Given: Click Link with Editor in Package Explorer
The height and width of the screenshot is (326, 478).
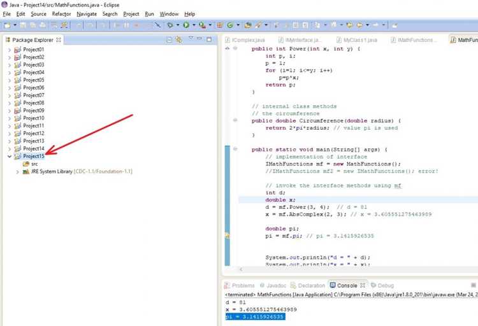Looking at the screenshot, I should [179, 39].
